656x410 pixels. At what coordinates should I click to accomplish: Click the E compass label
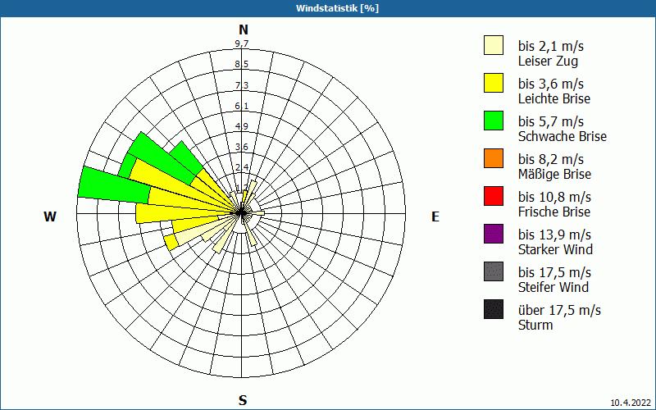point(435,216)
